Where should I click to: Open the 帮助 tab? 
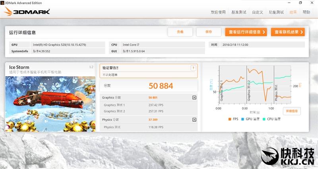tap(306, 12)
